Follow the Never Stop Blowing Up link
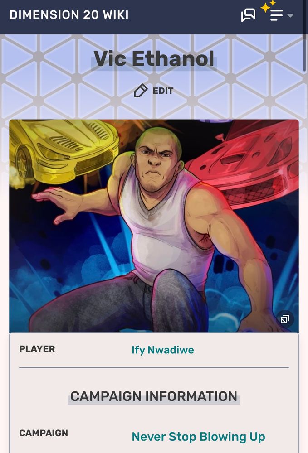Image resolution: width=308 pixels, height=453 pixels. point(198,437)
